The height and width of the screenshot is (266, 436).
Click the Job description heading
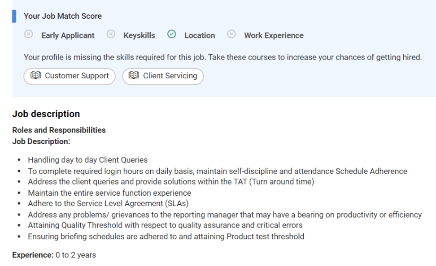[x=46, y=114]
